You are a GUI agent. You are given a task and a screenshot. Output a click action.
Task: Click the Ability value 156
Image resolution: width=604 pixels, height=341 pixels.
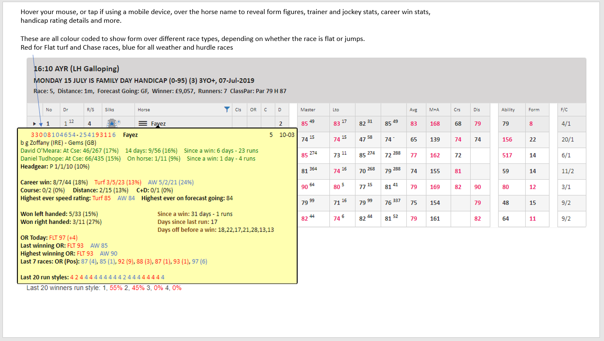(507, 139)
